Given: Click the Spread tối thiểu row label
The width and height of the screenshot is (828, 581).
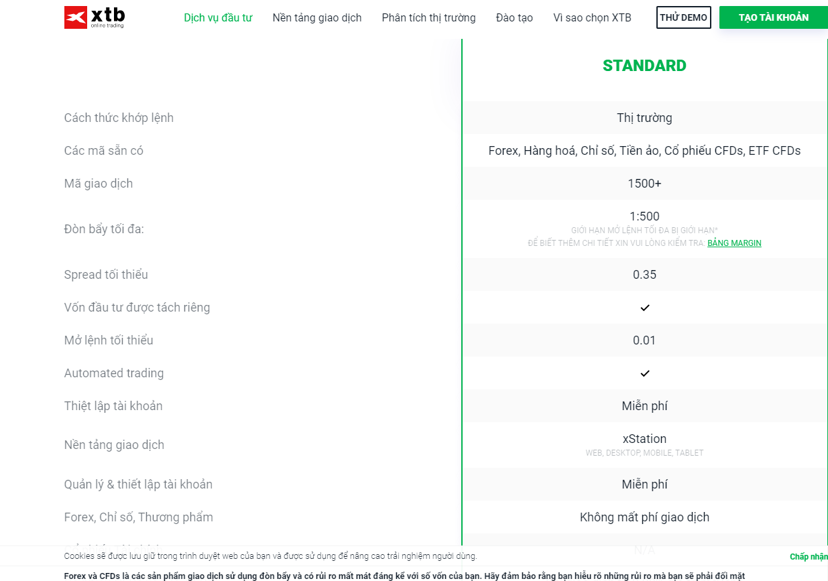Looking at the screenshot, I should [x=106, y=275].
